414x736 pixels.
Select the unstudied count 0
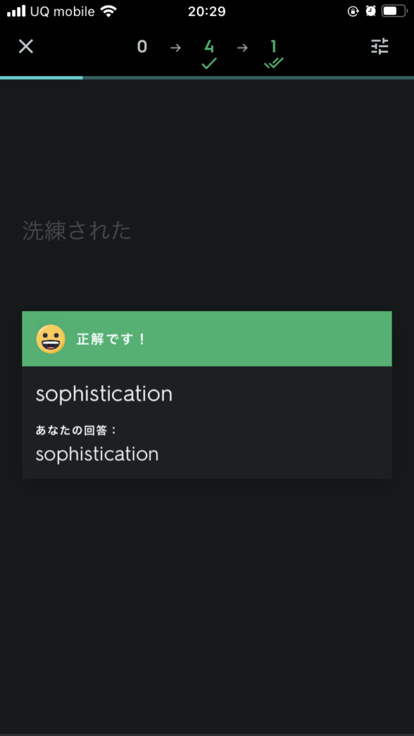(142, 47)
